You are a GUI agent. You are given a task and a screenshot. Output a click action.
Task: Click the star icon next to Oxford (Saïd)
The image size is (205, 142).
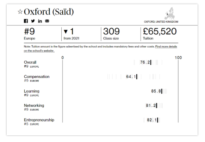(x=20, y=12)
